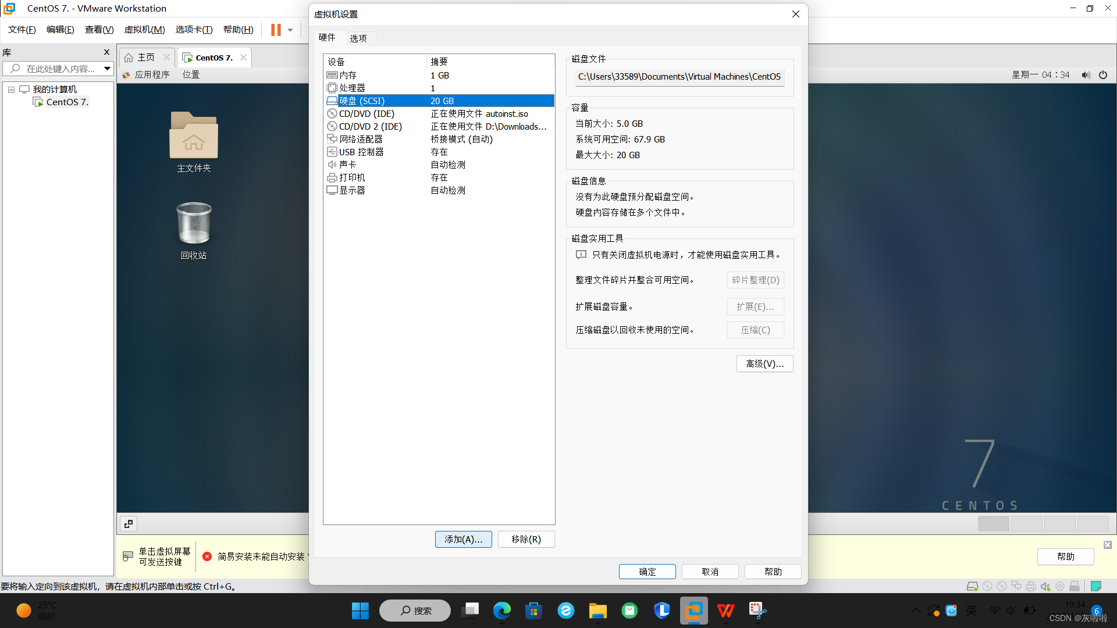
Task: Open VMware Workstation from the taskbar
Action: [693, 611]
